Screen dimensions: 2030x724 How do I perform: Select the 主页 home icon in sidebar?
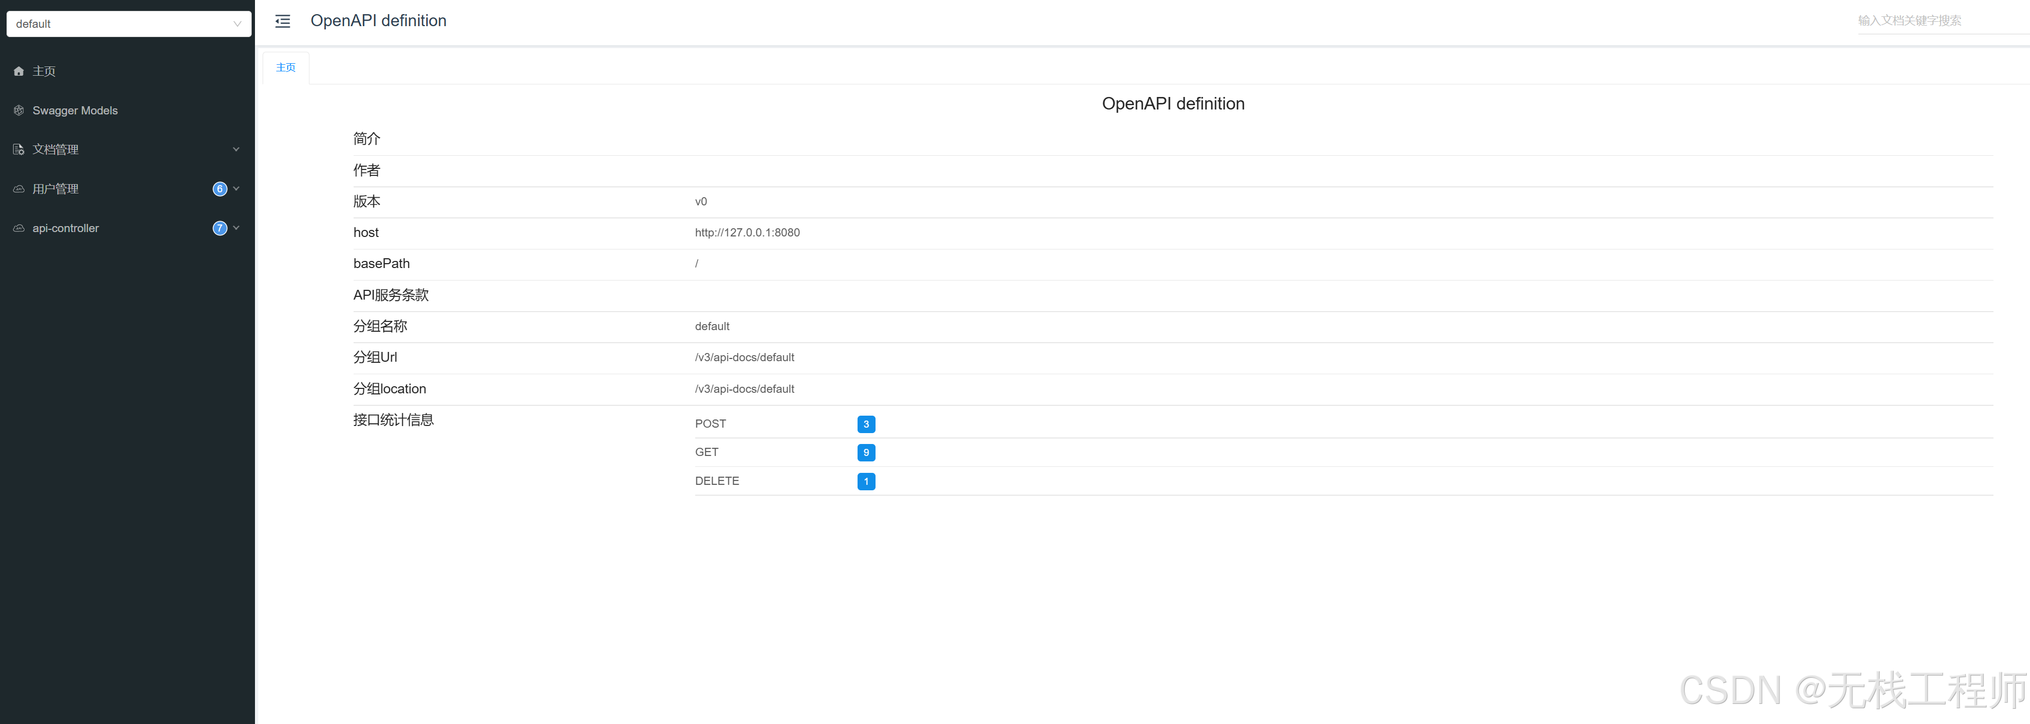tap(19, 71)
